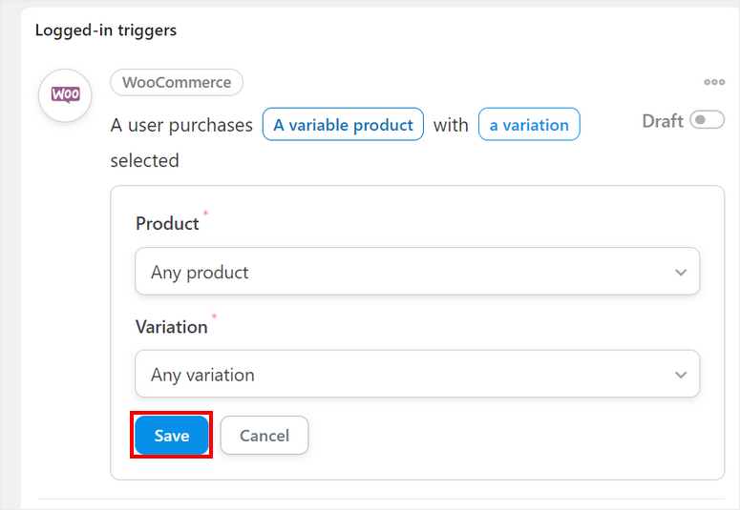Click the red asterisk beside Variation
Viewport: 740px width, 510px height.
pyautogui.click(x=214, y=316)
